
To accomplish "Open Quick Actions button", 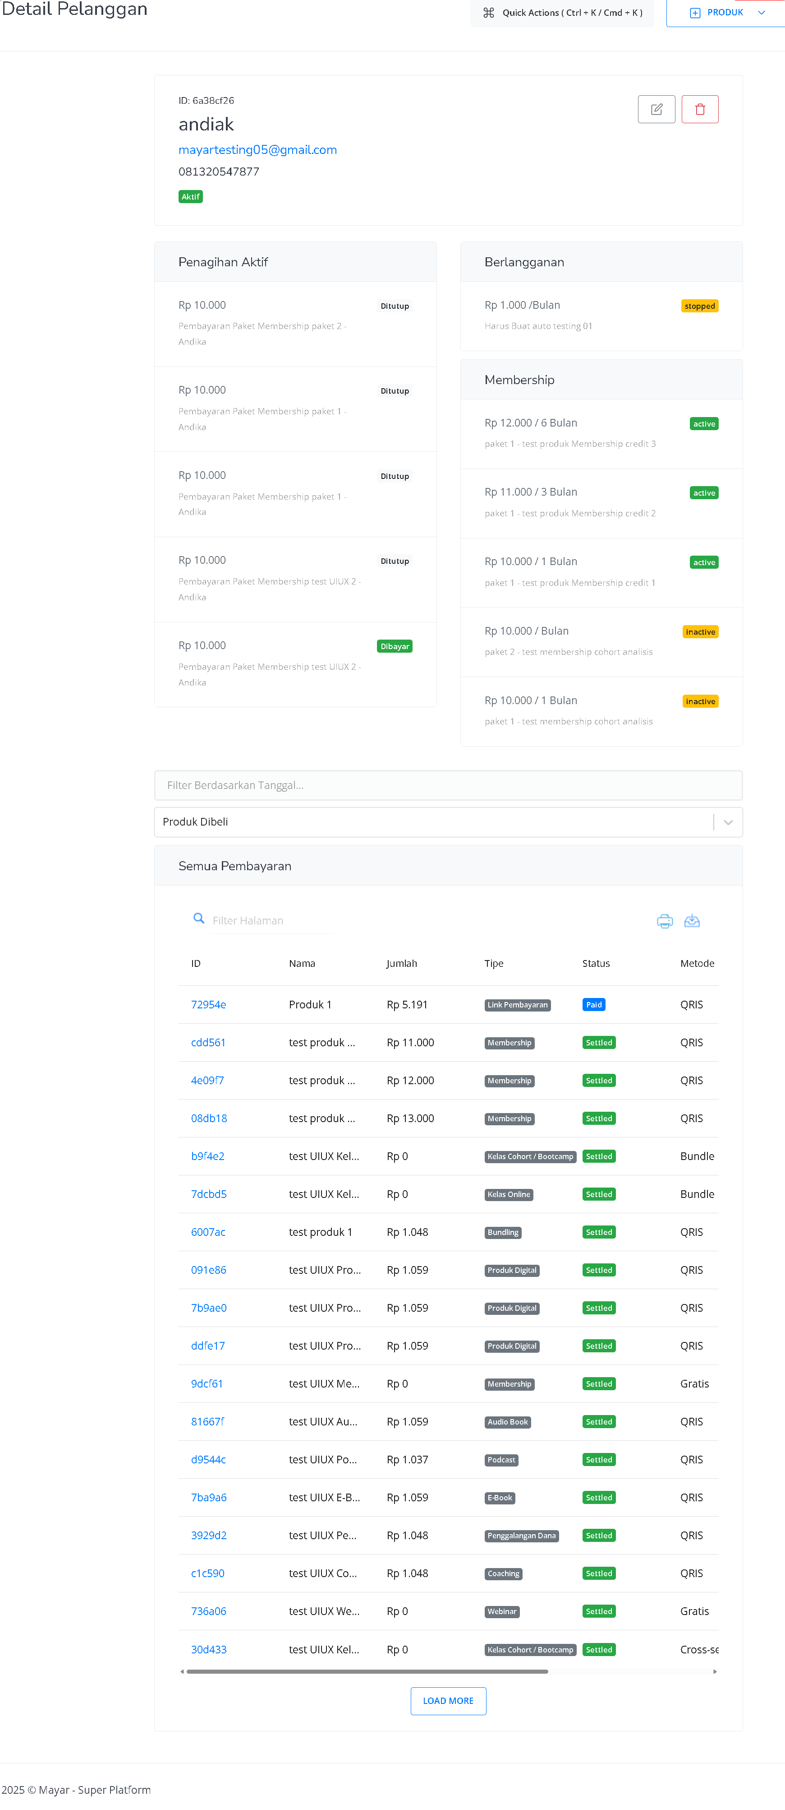I will pos(562,13).
